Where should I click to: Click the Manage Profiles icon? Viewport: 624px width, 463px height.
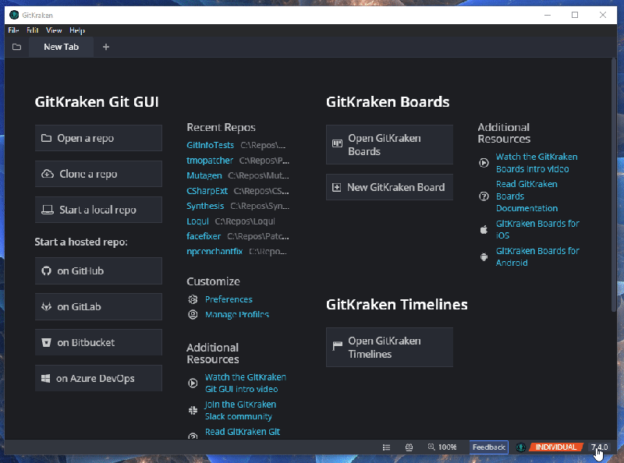coord(192,315)
